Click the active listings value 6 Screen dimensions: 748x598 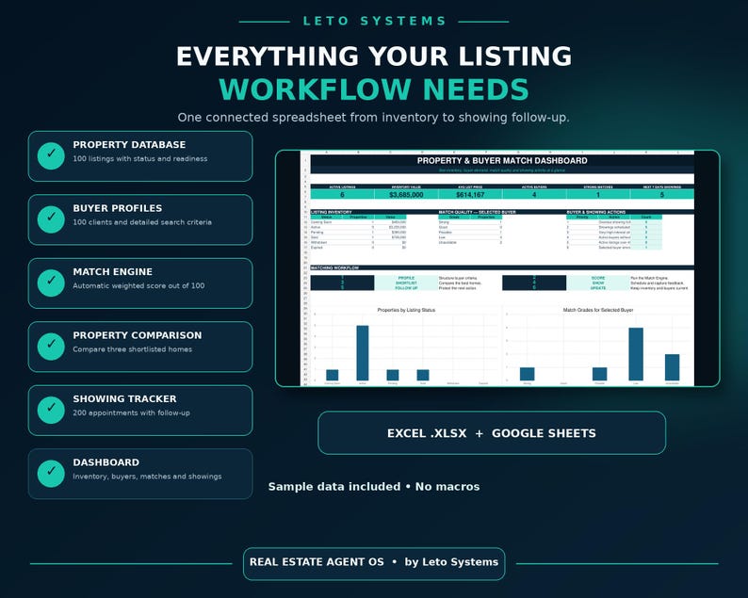coord(342,195)
